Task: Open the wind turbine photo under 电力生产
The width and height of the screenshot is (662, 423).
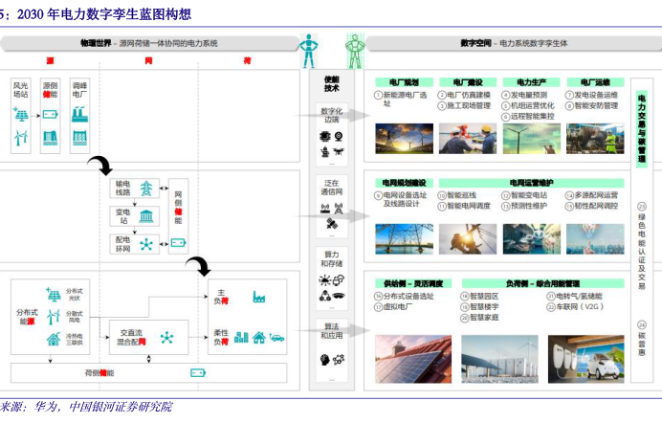Action: pyautogui.click(x=532, y=139)
